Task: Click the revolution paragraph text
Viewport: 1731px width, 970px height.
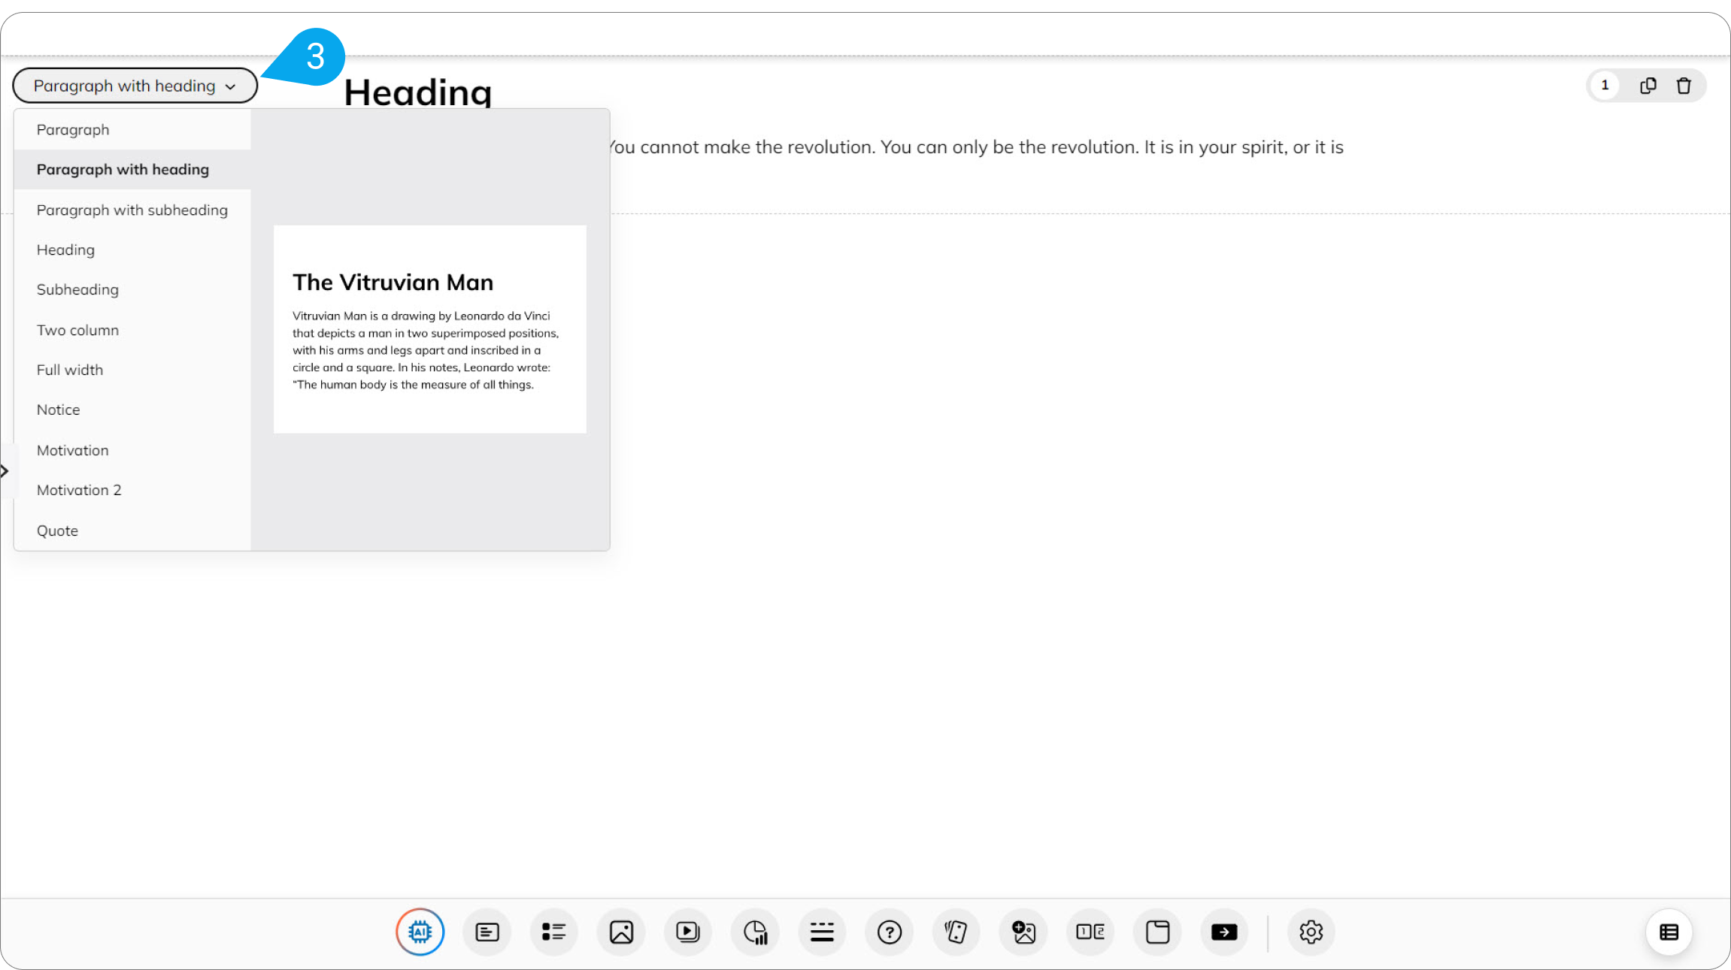Action: tap(976, 147)
